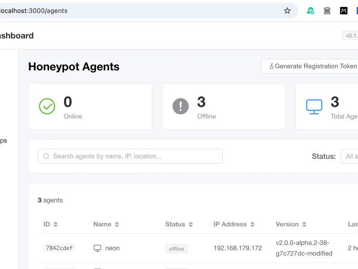Viewport: 358px width, 269px height.
Task: Click the blue Total Agents monitor icon
Action: pos(314,106)
